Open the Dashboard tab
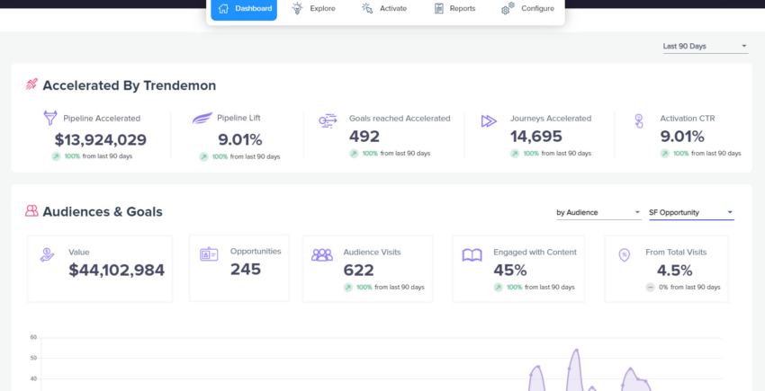Screen dimensions: 765x391 tap(244, 9)
